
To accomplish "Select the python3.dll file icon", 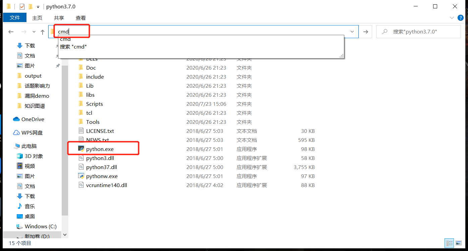I will click(80, 158).
